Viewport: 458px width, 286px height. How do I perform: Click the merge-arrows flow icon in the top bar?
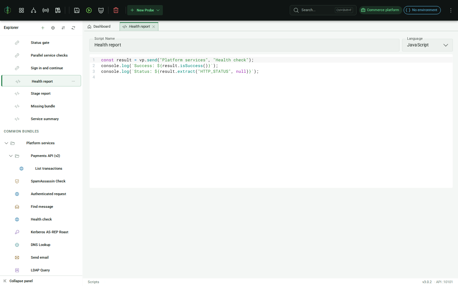click(33, 10)
